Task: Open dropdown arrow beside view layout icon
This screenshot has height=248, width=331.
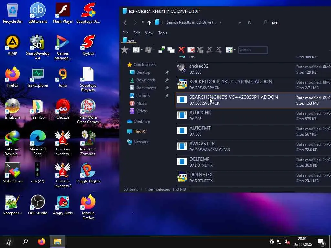Action: [x=235, y=50]
